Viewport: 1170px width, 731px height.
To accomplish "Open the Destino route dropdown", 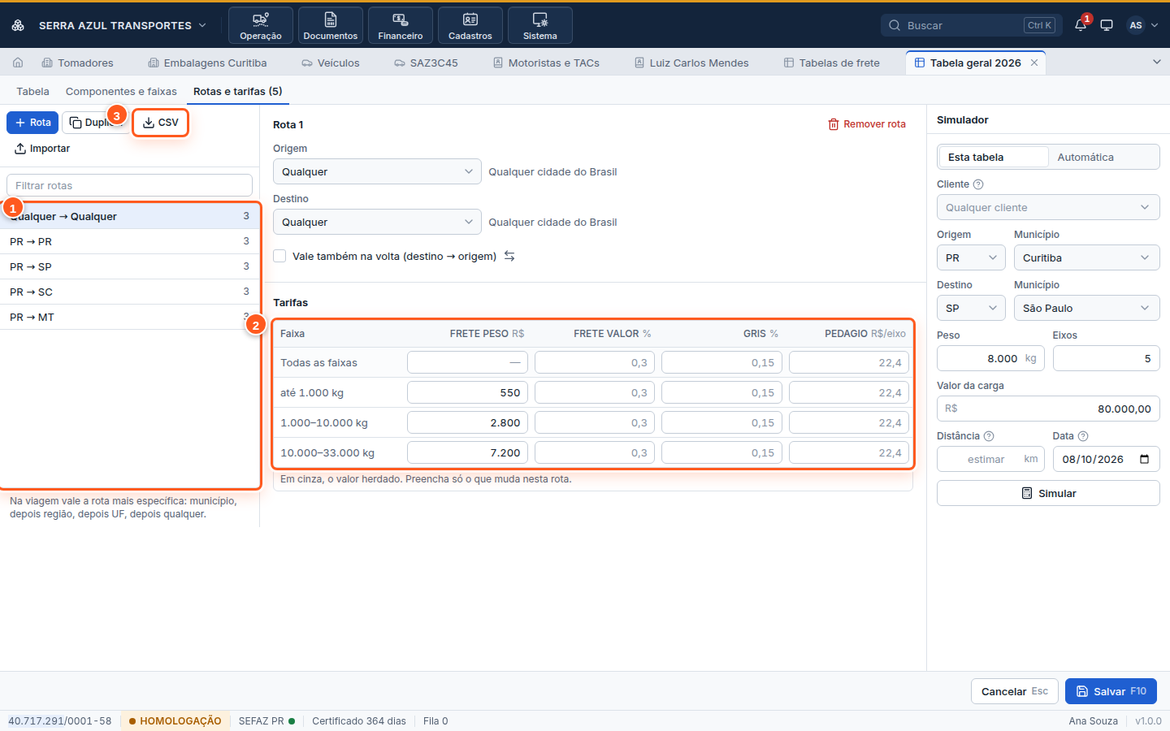I will pyautogui.click(x=377, y=222).
